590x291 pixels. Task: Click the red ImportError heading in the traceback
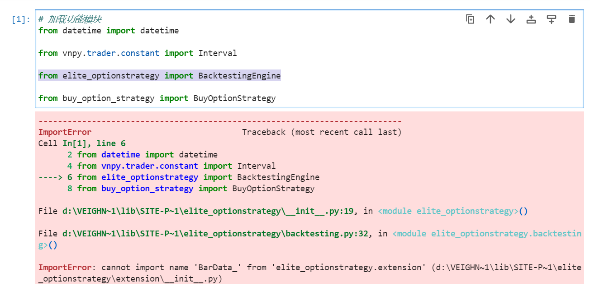tap(65, 132)
